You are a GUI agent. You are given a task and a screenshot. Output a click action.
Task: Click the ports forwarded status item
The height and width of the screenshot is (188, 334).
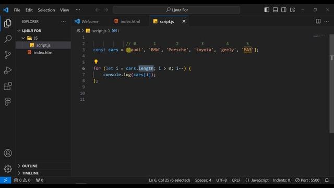coord(40,180)
